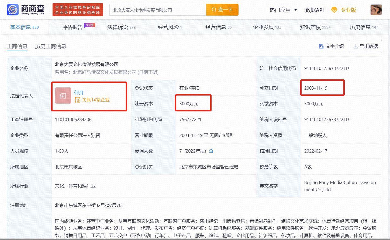390x240 pixels.
Task: Click the 专业版 badge on 评估报告
Action: point(89,25)
